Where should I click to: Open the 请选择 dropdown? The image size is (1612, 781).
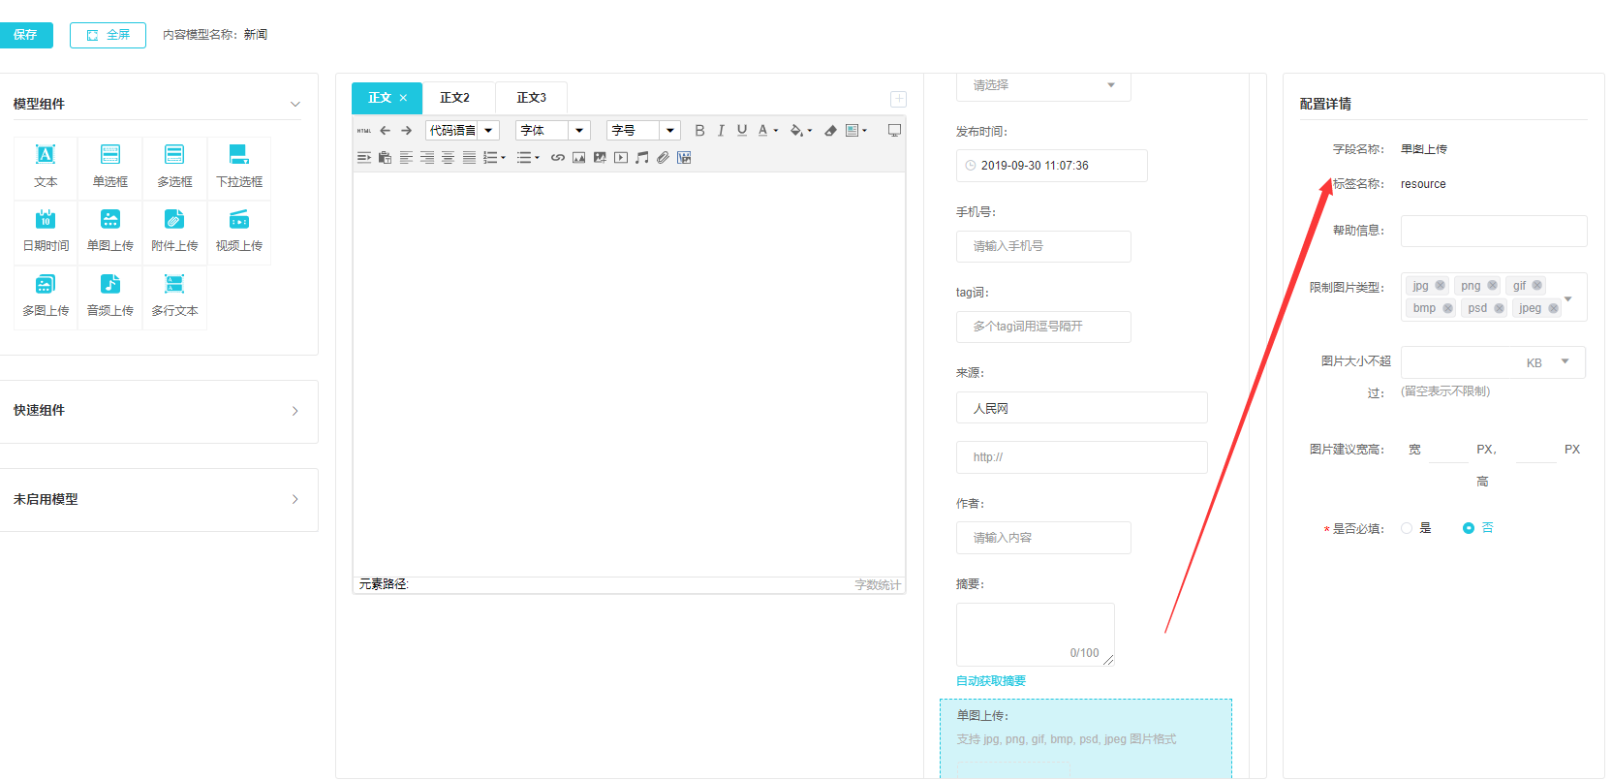pos(1043,85)
